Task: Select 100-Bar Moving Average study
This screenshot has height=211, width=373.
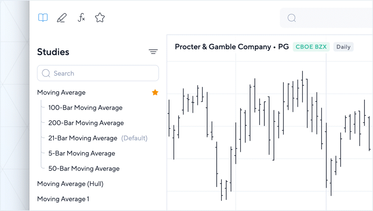Action: (85, 108)
